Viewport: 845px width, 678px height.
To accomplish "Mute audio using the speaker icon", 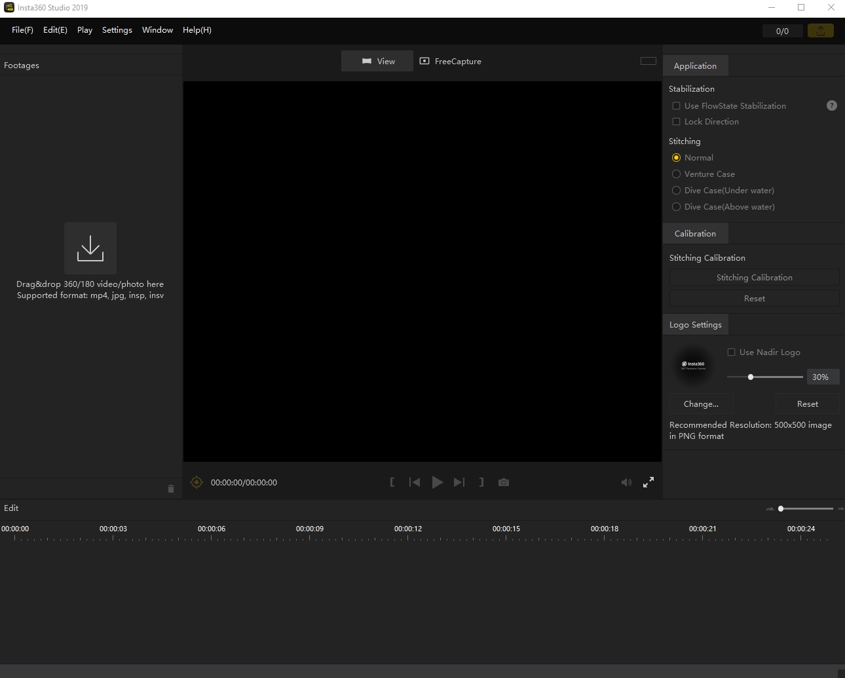I will 626,482.
